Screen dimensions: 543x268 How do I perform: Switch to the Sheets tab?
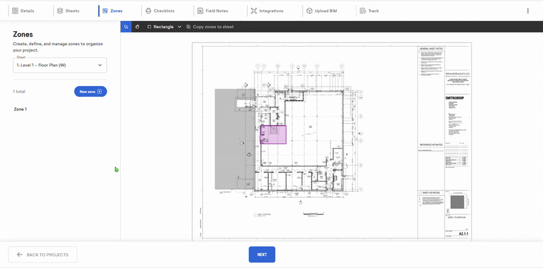pos(69,11)
